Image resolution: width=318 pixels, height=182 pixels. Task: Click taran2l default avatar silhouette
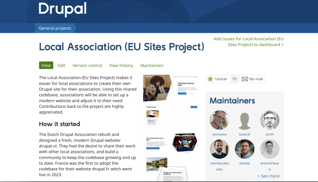click(x=244, y=121)
